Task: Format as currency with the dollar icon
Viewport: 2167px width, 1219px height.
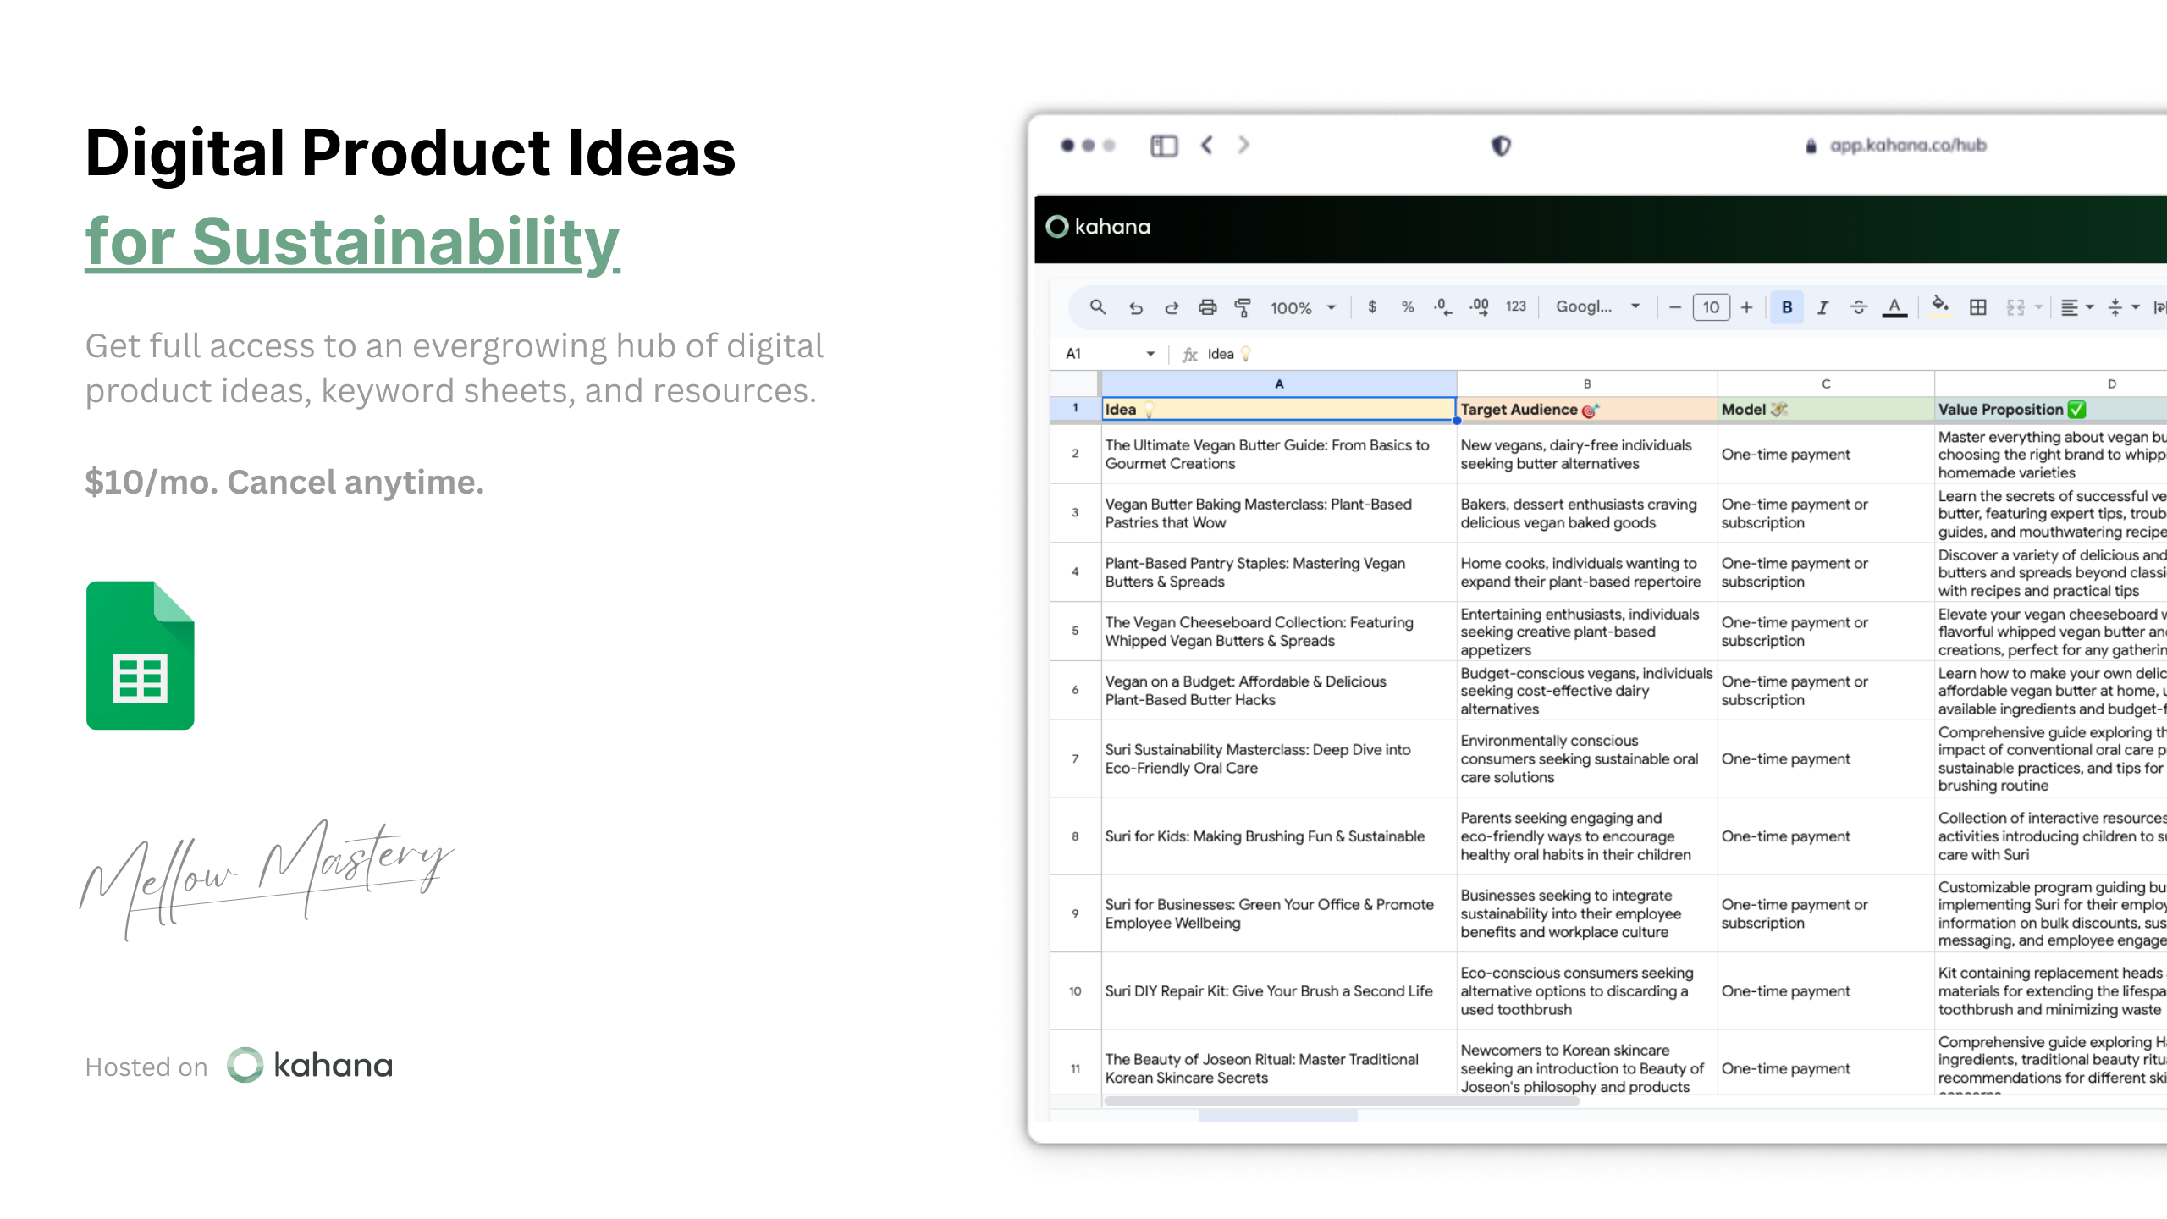Action: pos(1372,307)
